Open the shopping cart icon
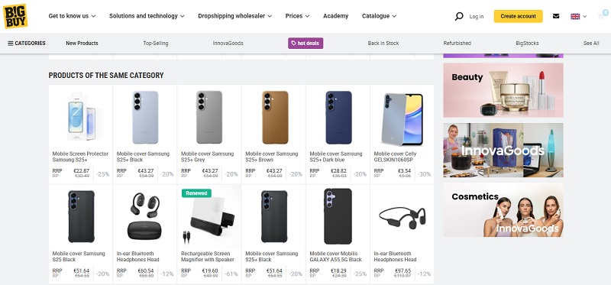This screenshot has width=611, height=285. click(x=602, y=15)
